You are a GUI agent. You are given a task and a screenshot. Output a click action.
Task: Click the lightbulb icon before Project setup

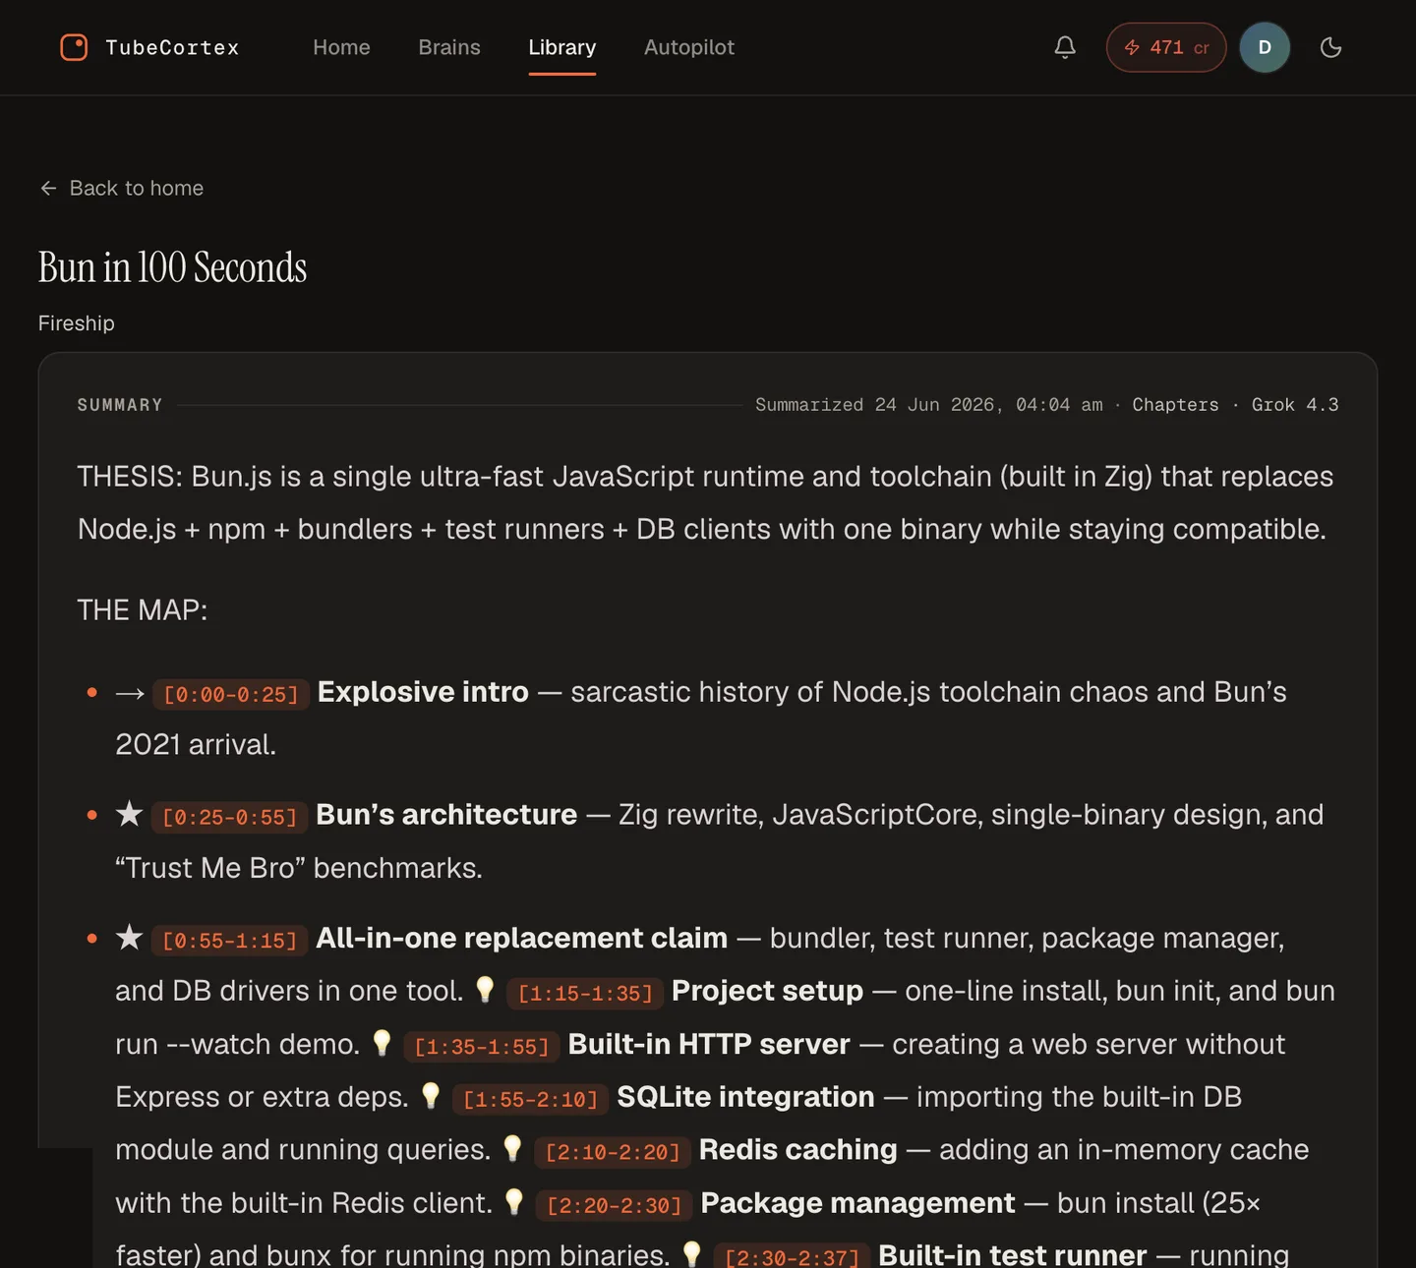click(485, 989)
